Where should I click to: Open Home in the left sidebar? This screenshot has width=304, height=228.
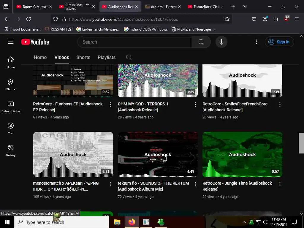[11, 62]
